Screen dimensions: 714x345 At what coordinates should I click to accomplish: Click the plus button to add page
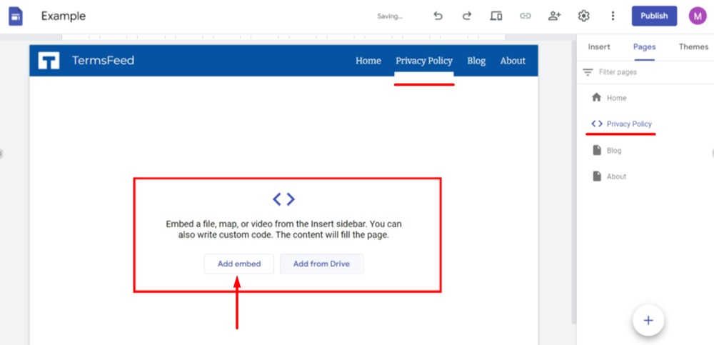[x=648, y=321]
